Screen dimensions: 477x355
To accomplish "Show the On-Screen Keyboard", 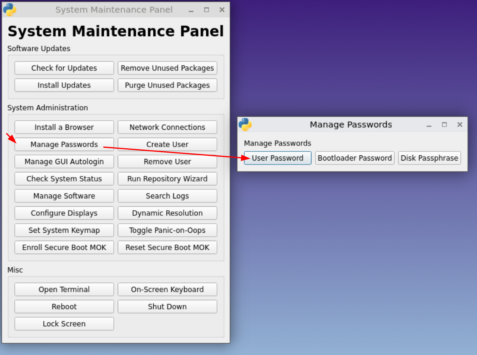I will coord(167,290).
